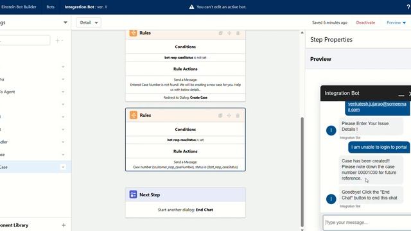Click the 'Integration Bot' chat window title
Screen dimensions: 411x231
342,93
